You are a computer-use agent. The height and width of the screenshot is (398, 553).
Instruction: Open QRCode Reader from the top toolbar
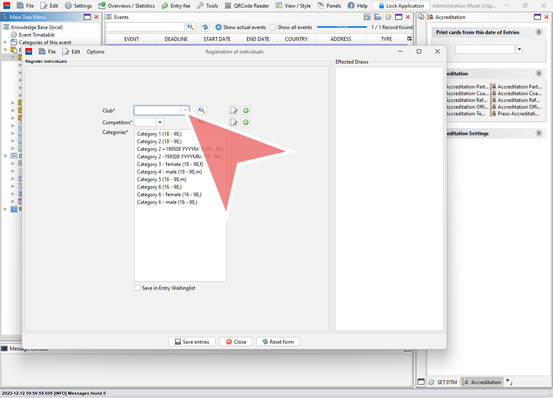247,6
